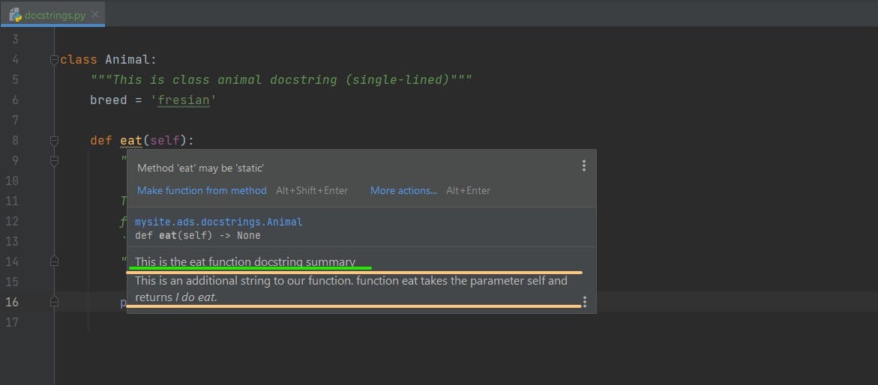Open the mysite.ads.docstrings.Animal link
Screen dimensions: 878x385
218,222
